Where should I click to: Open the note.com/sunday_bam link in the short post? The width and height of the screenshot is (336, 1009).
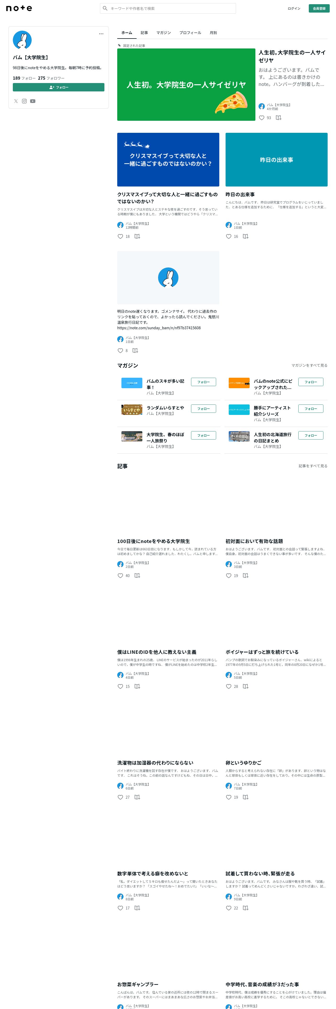click(159, 328)
